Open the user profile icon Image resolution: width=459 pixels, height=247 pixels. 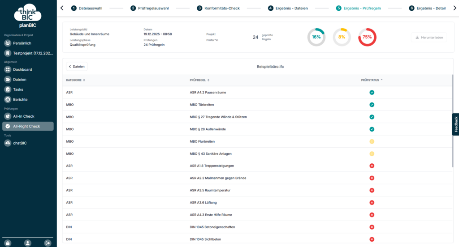coord(28,243)
